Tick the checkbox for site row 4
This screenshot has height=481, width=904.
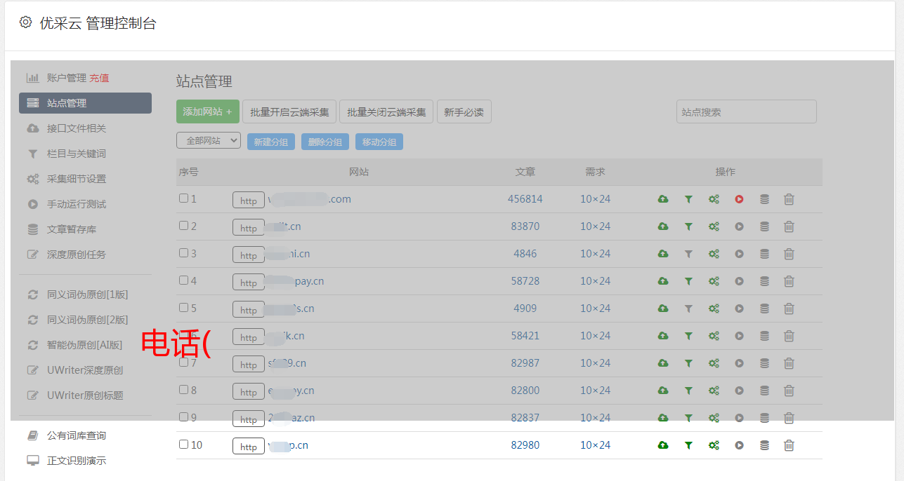[x=183, y=280]
